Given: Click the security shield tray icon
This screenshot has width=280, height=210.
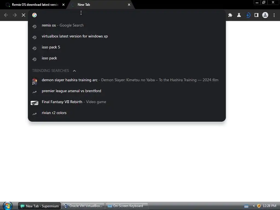Looking at the screenshot, I should (259, 206).
